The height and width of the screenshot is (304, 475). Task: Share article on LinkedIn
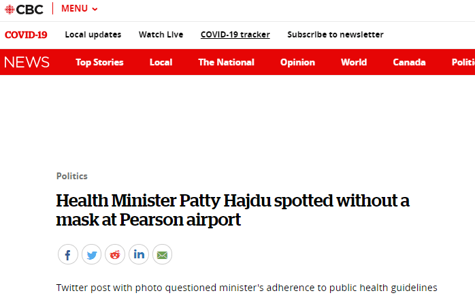pos(139,255)
